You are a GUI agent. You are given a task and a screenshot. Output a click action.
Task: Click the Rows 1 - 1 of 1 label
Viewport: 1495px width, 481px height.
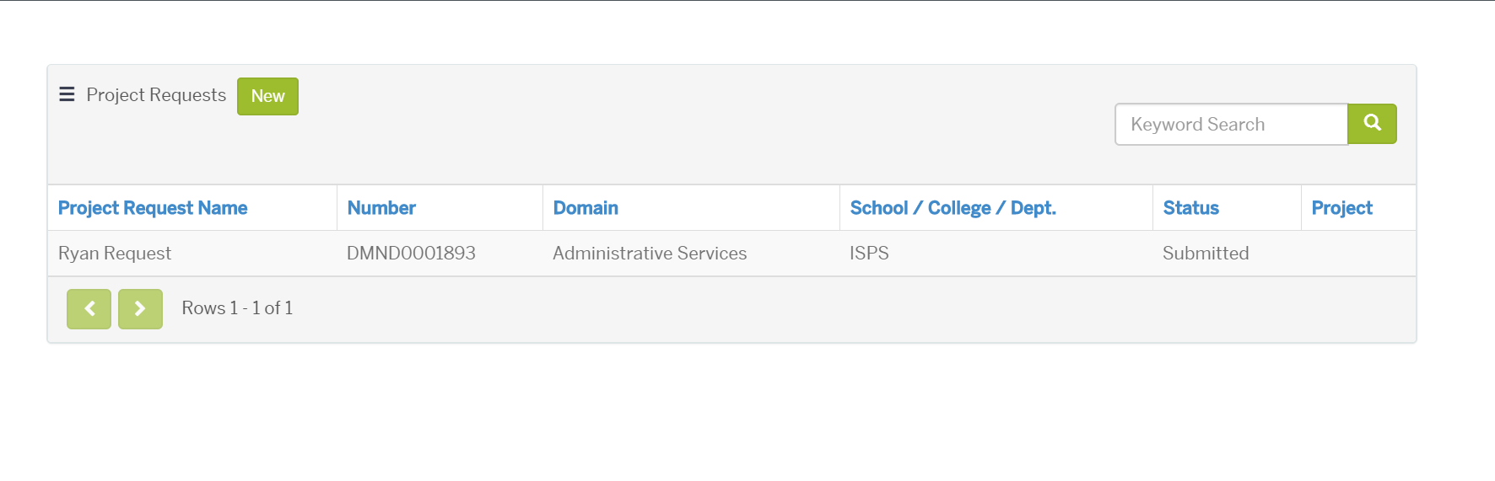[237, 308]
